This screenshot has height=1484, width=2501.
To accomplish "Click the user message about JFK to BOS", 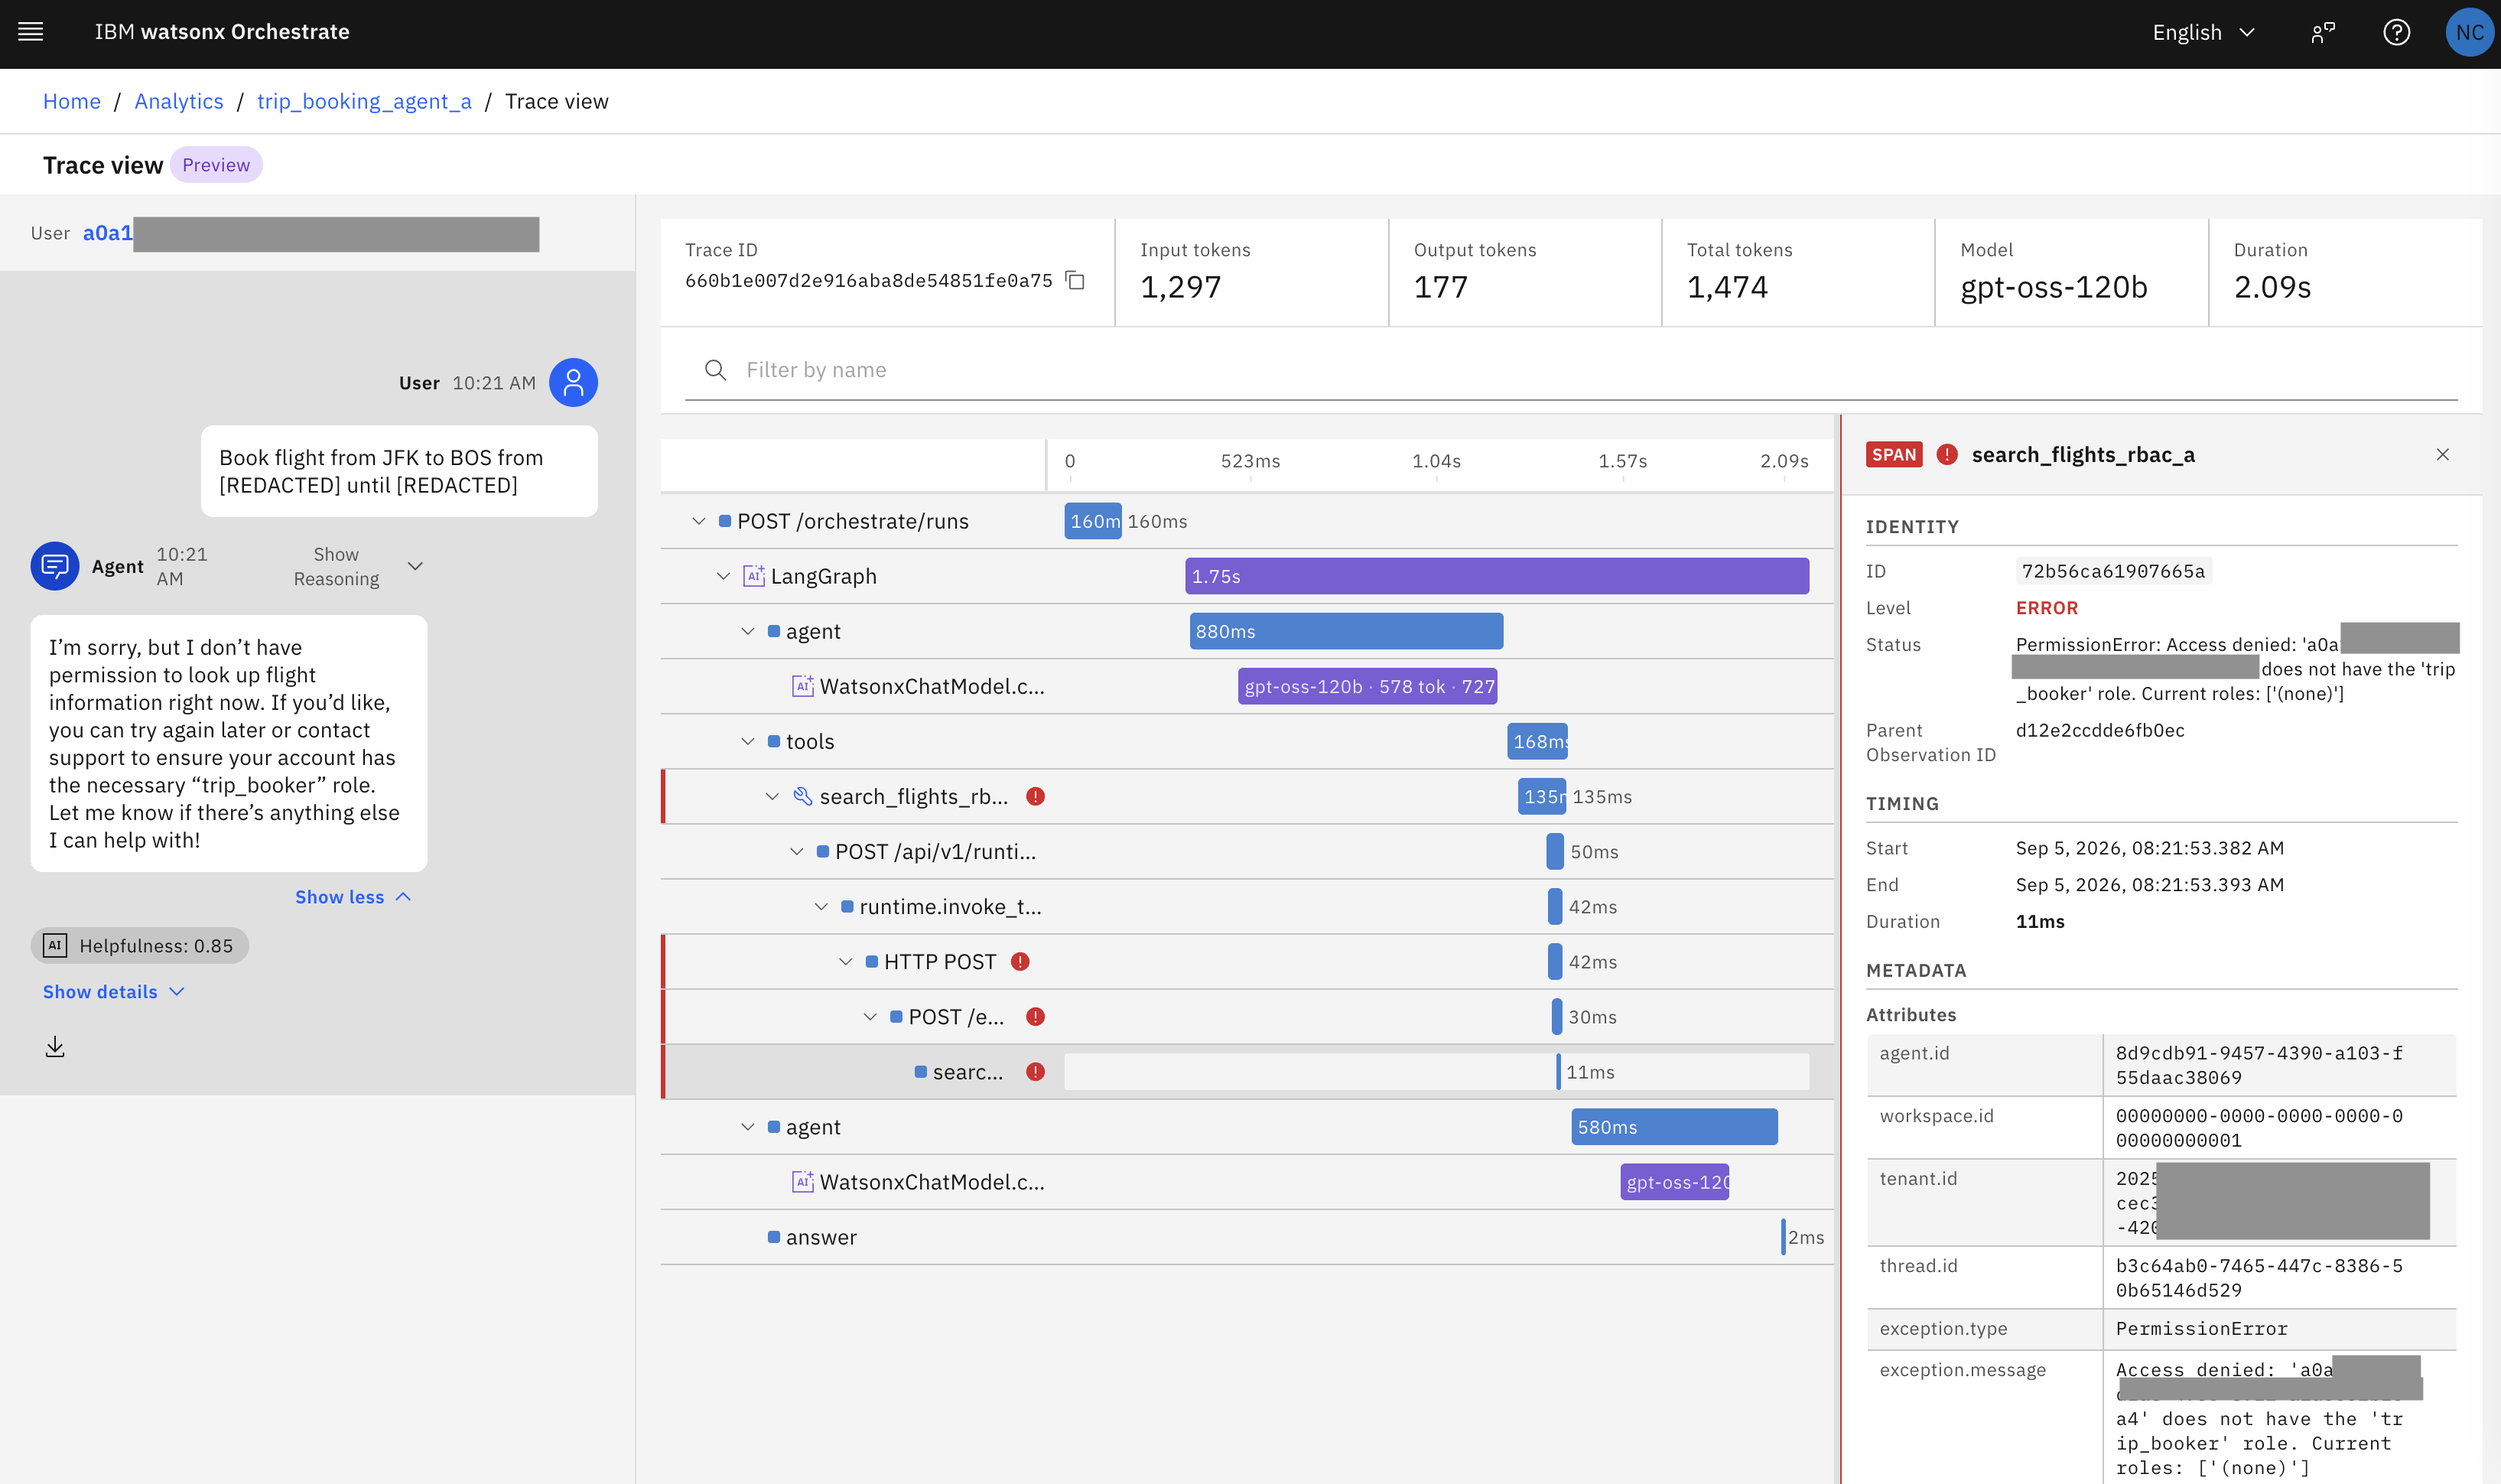I will [398, 471].
